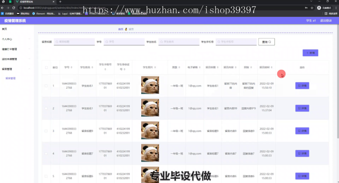Click the site info icon before localhost
Image resolution: width=339 pixels, height=183 pixels.
point(21,8)
